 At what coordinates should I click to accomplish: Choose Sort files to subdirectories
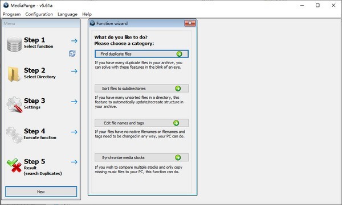(x=141, y=89)
